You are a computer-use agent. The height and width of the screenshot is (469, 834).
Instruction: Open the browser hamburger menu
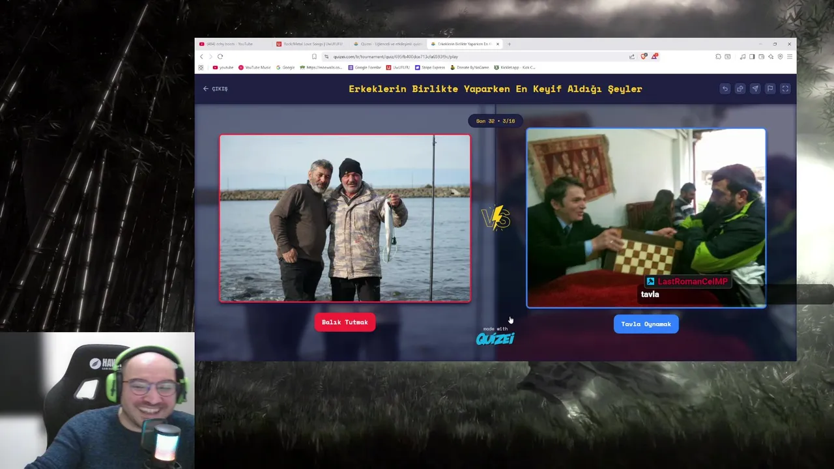pyautogui.click(x=790, y=57)
